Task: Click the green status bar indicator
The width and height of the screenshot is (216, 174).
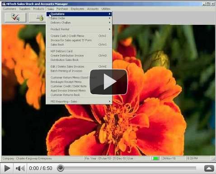Action: click(155, 158)
